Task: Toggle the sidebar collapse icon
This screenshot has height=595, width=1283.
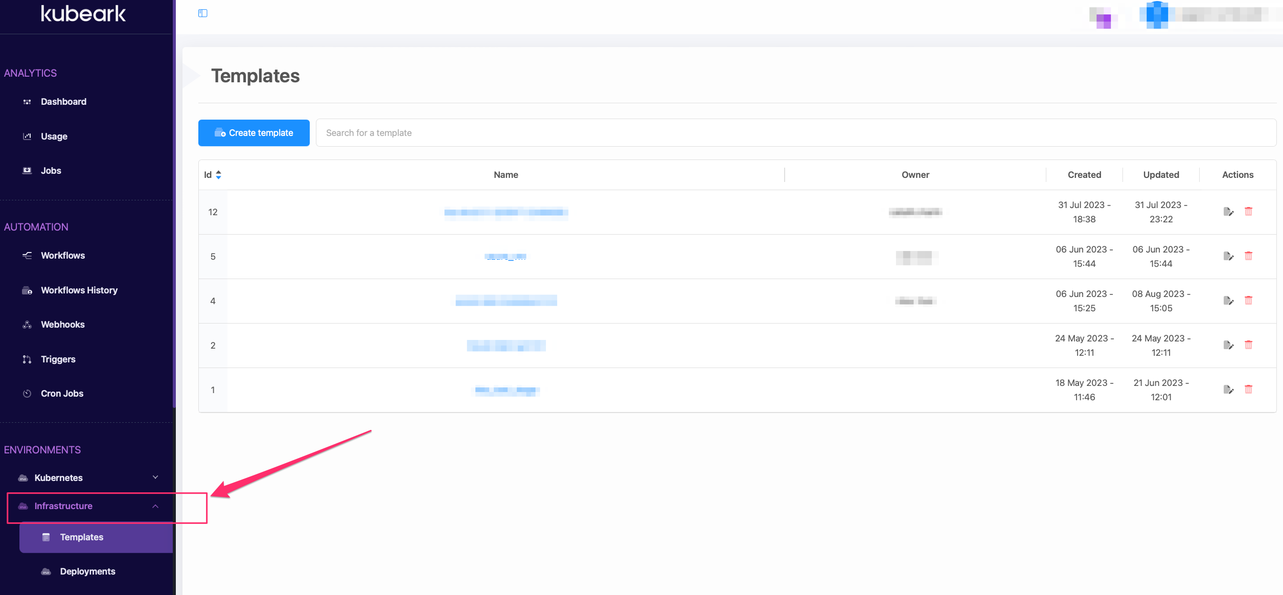Action: point(203,13)
